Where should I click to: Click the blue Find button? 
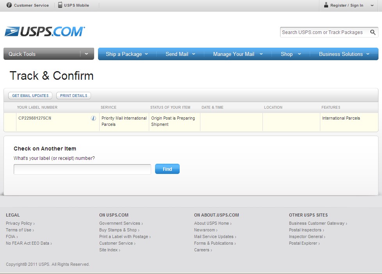(167, 169)
